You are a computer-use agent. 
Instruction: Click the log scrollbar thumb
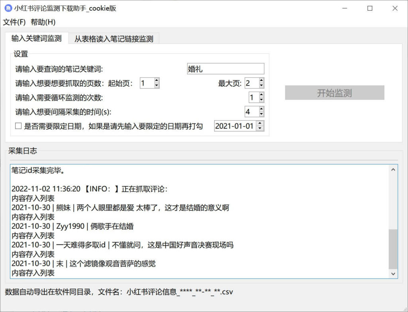pyautogui.click(x=393, y=249)
